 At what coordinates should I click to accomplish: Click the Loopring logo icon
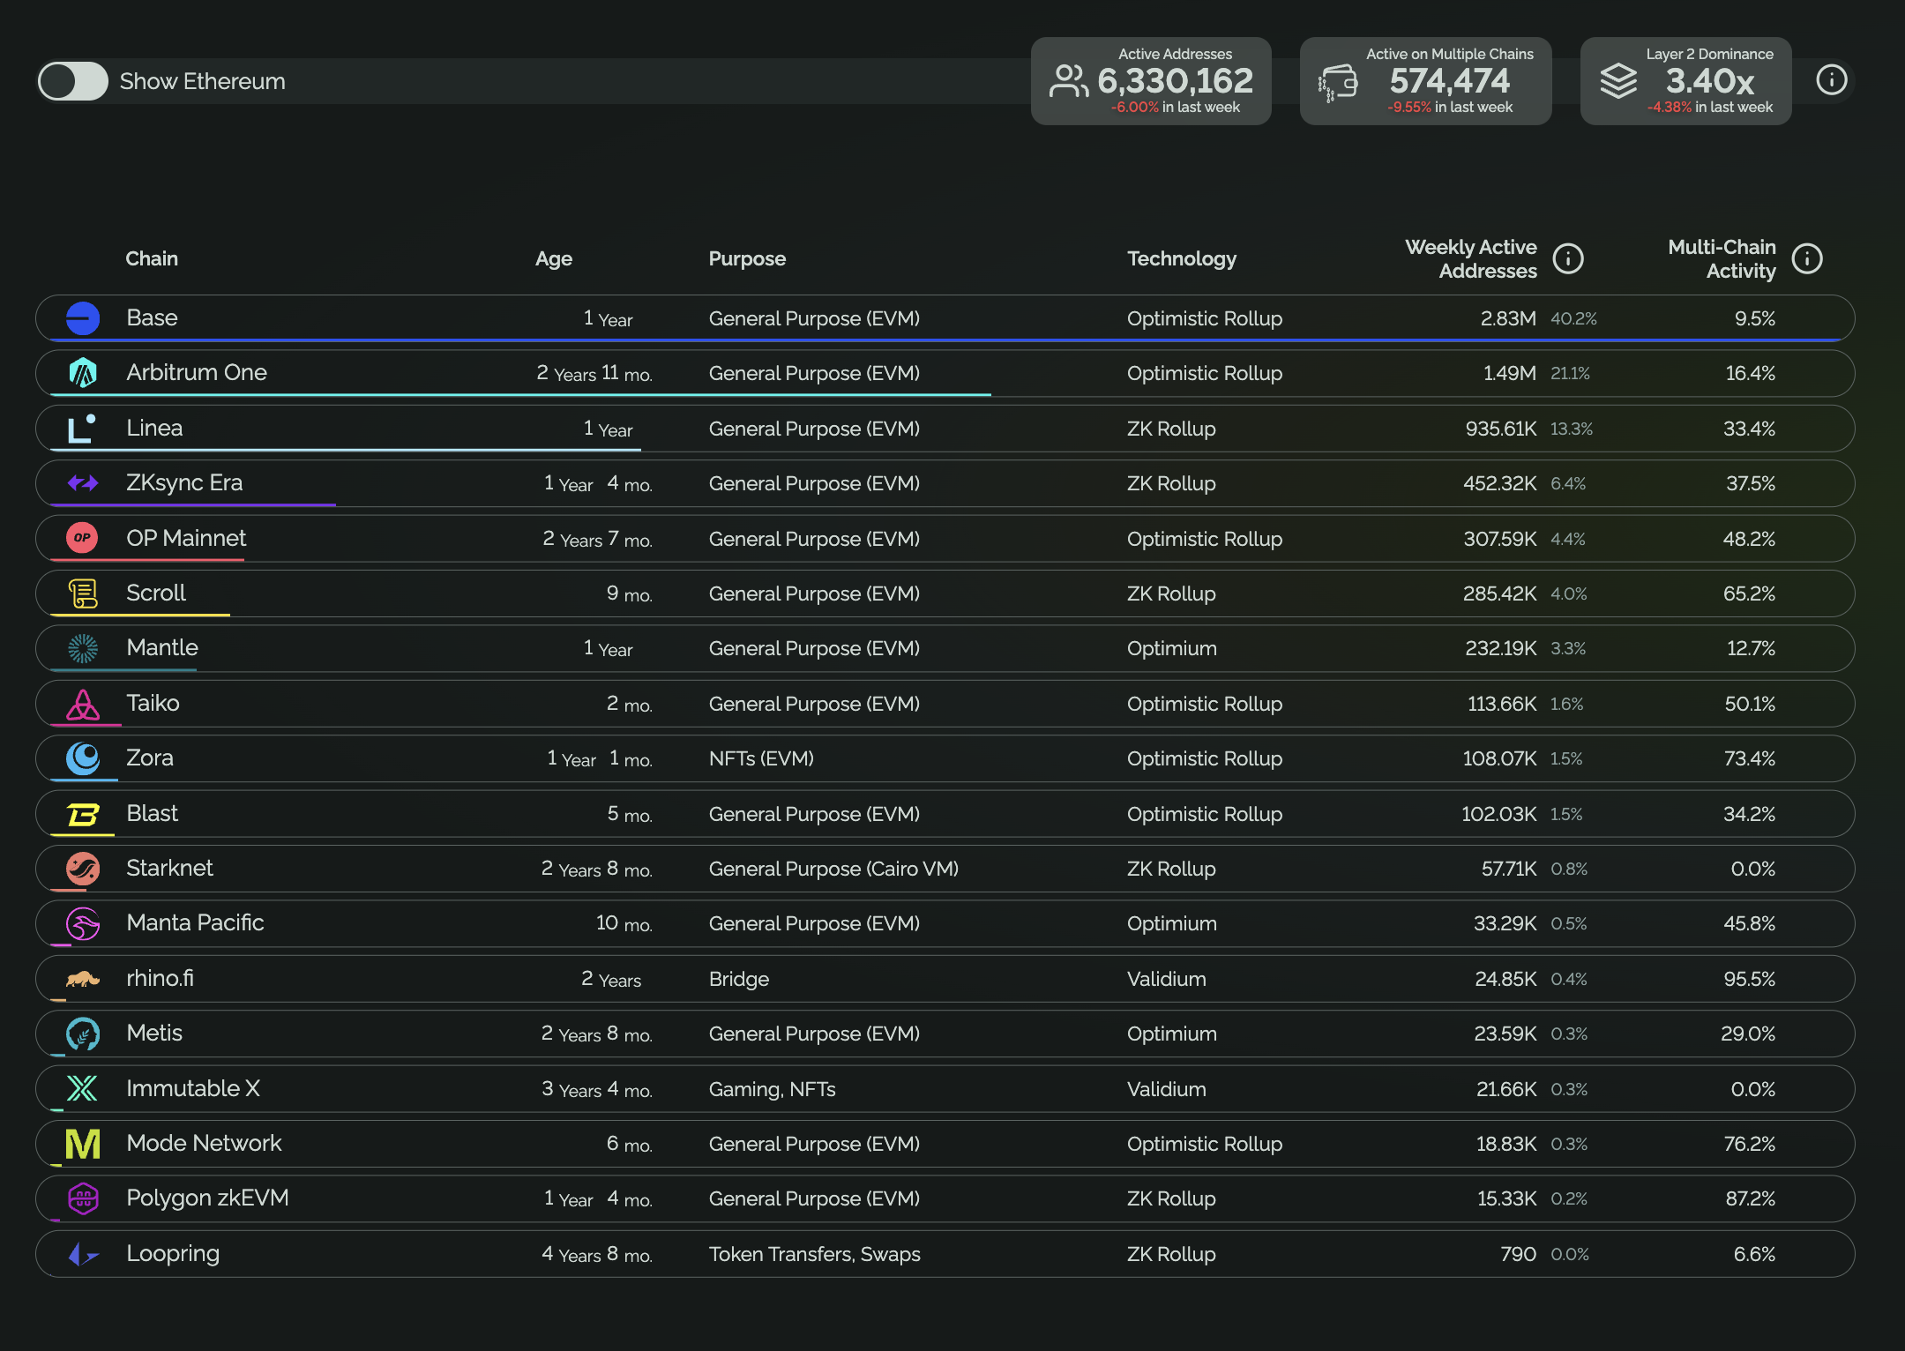coord(83,1254)
